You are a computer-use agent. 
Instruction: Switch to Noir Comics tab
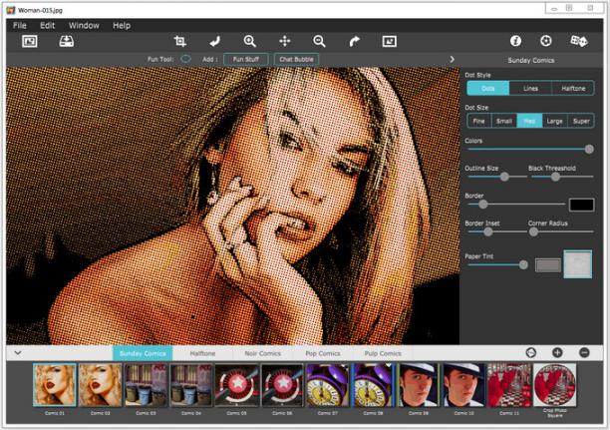262,353
